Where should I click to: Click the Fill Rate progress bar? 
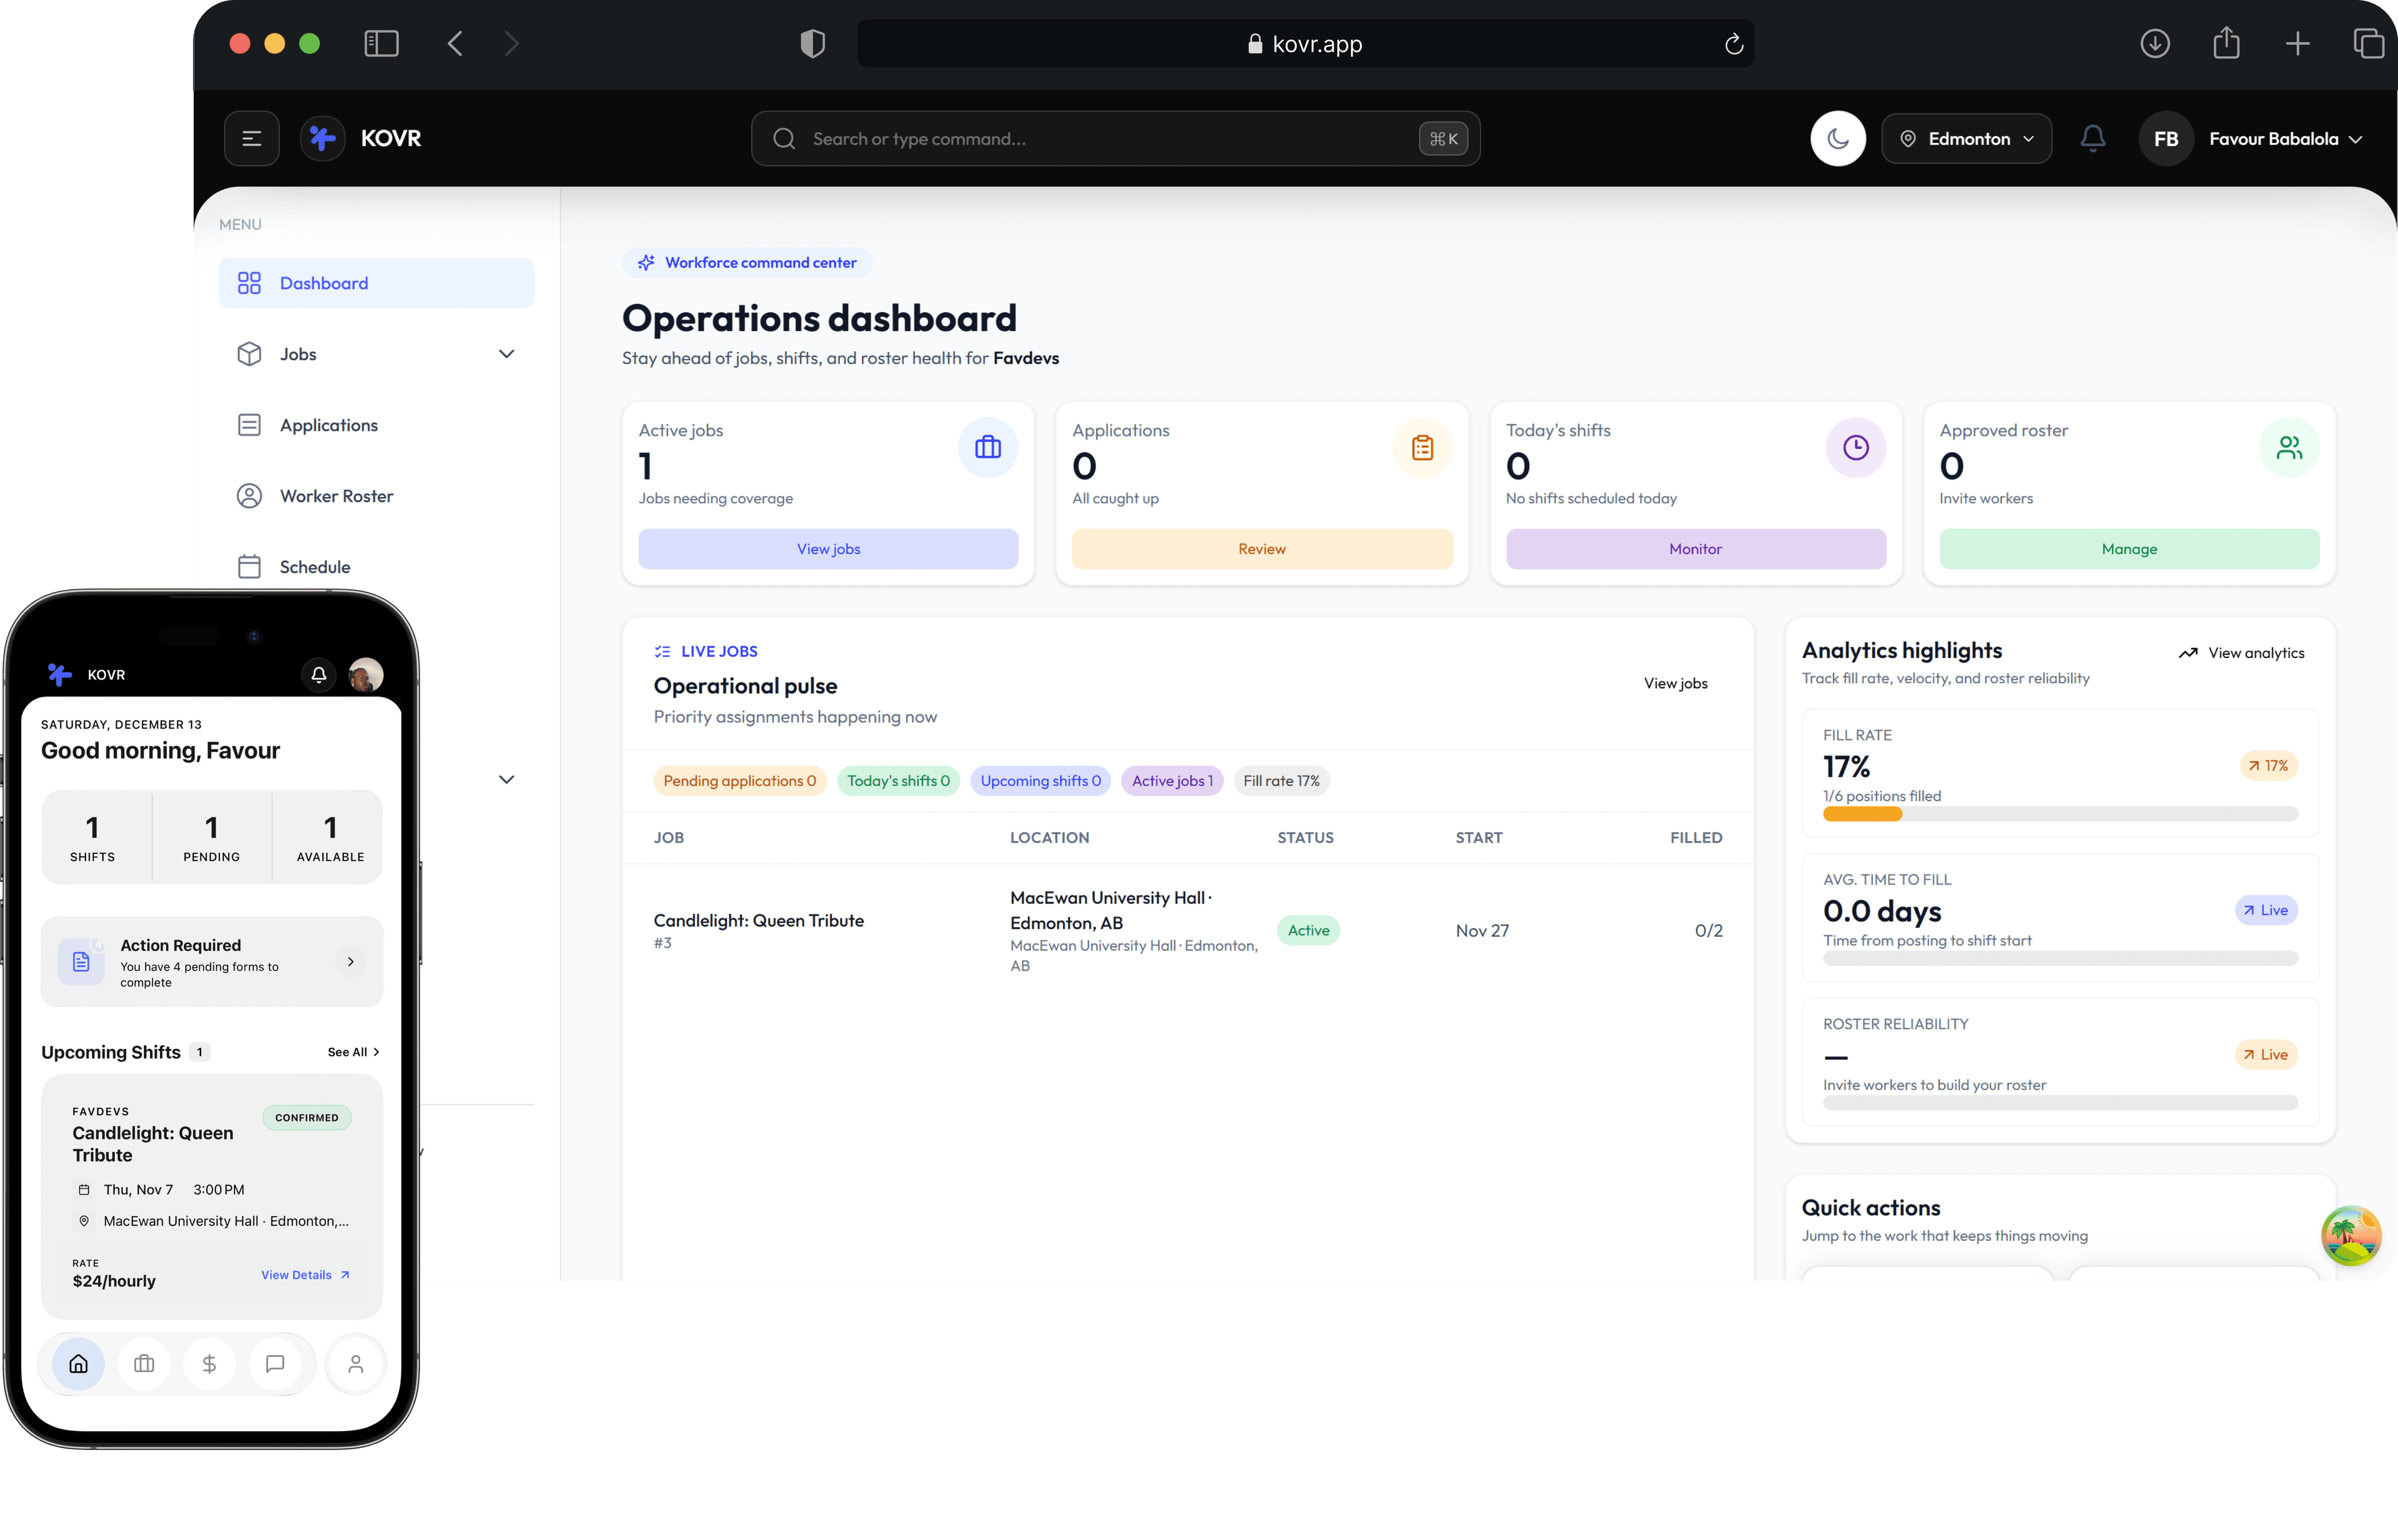tap(2060, 813)
